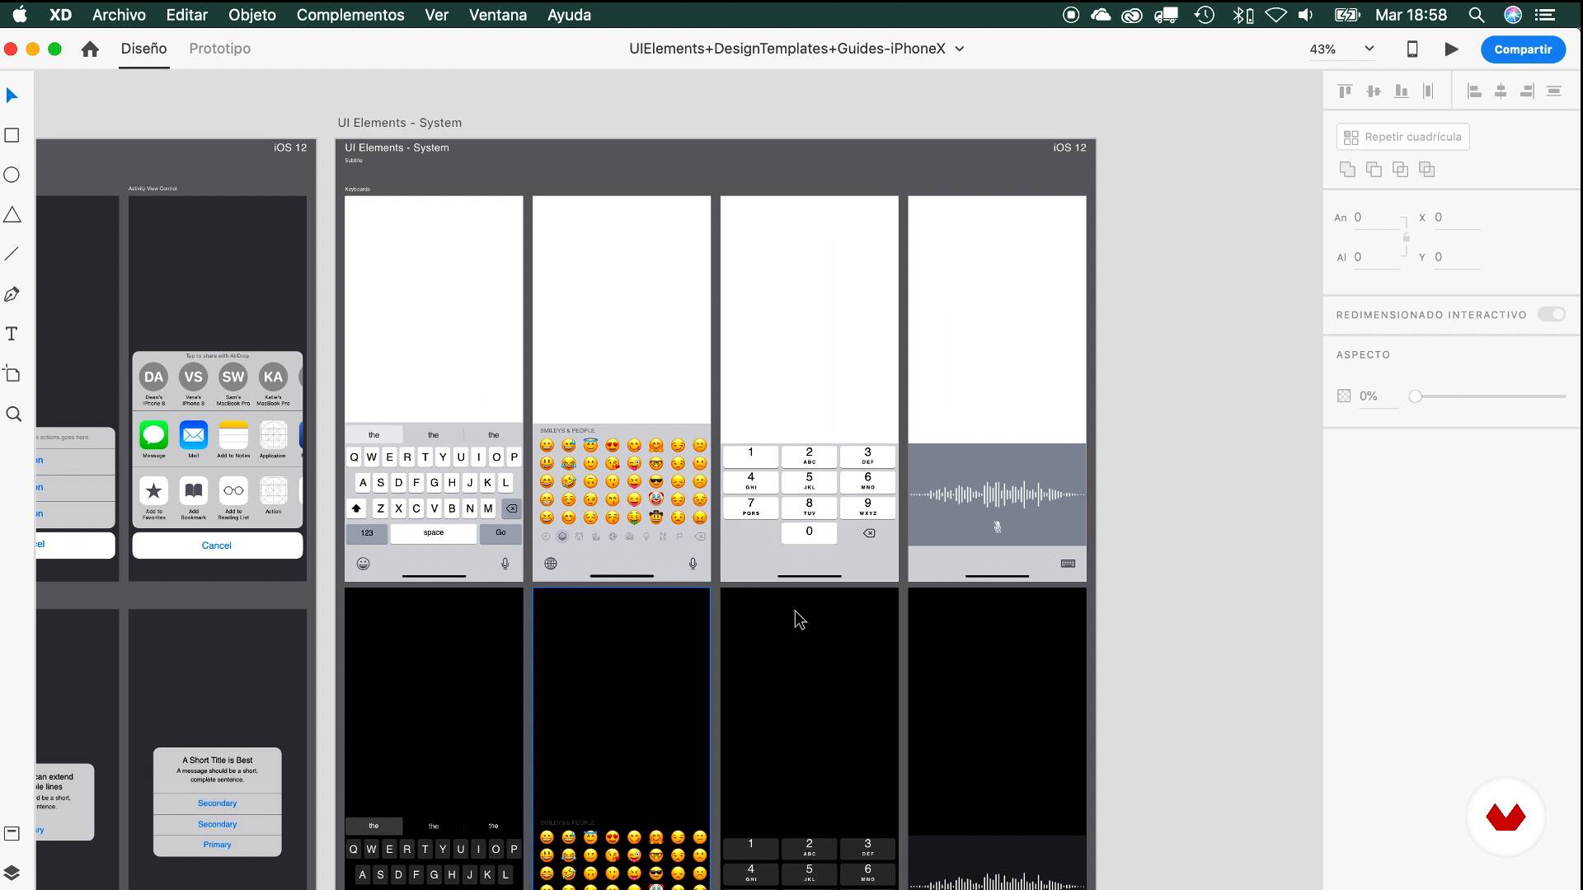Click the Go key on keyboard

coord(500,533)
